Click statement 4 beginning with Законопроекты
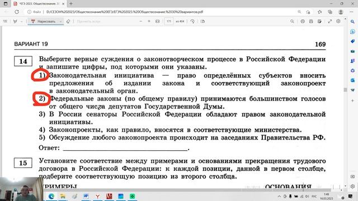The image size is (358, 201). pyautogui.click(x=170, y=130)
